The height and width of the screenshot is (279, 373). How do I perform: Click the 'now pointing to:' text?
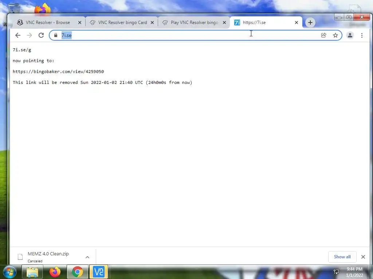[33, 61]
